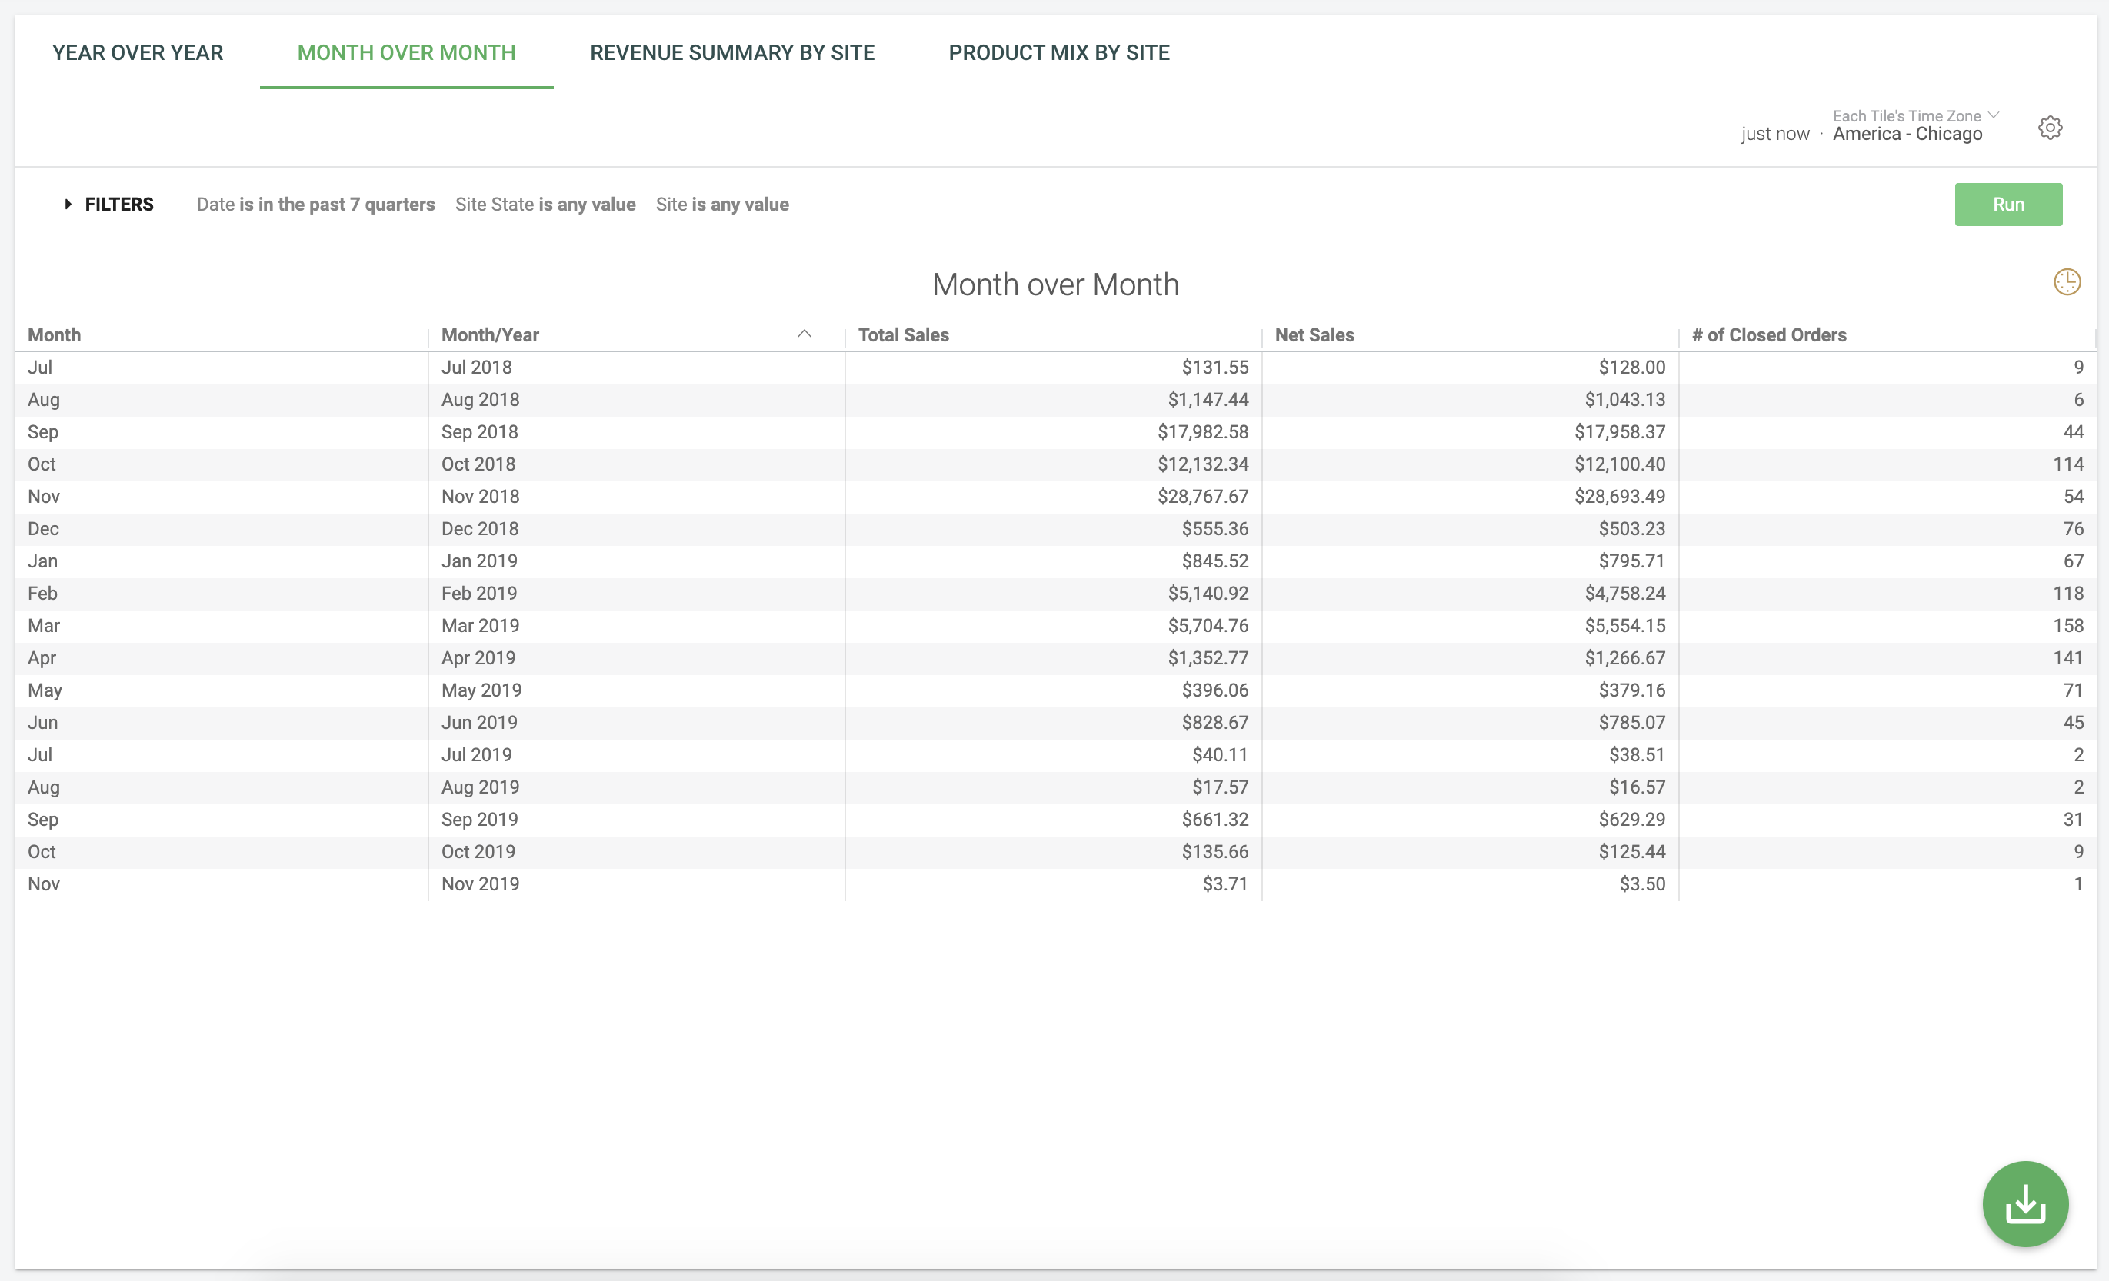Click the May month cell
2109x1281 pixels.
pos(45,690)
